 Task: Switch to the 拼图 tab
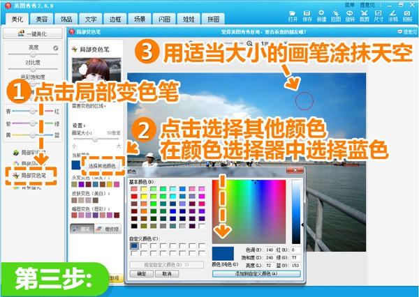213,20
